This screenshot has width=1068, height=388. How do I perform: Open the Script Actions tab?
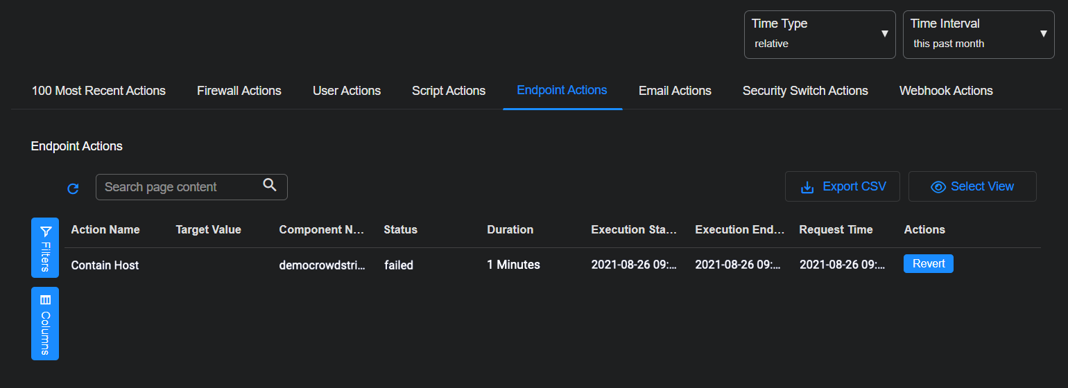449,91
